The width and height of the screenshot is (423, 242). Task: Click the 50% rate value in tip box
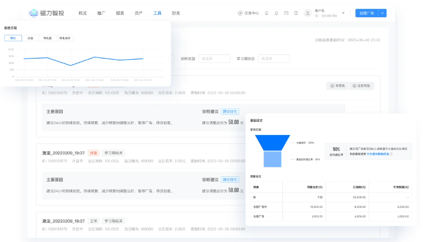click(336, 149)
